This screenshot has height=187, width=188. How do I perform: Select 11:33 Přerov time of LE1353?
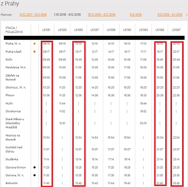coord(62,95)
